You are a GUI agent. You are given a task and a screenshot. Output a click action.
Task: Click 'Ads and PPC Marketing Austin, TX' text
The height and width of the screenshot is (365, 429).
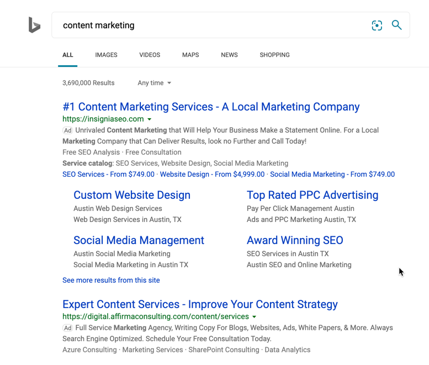point(301,219)
